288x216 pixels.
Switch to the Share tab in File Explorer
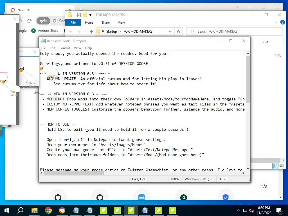pos(106,22)
